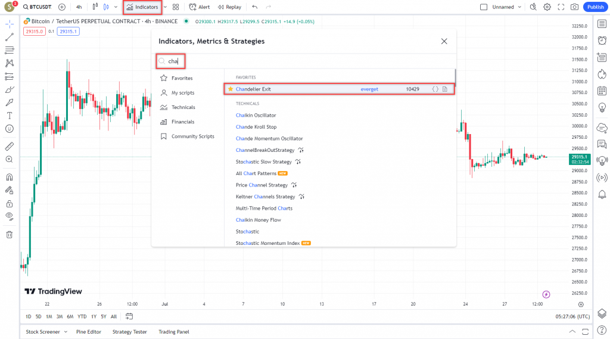The image size is (610, 339).
Task: Open Trading Panel tab
Action: pyautogui.click(x=174, y=332)
